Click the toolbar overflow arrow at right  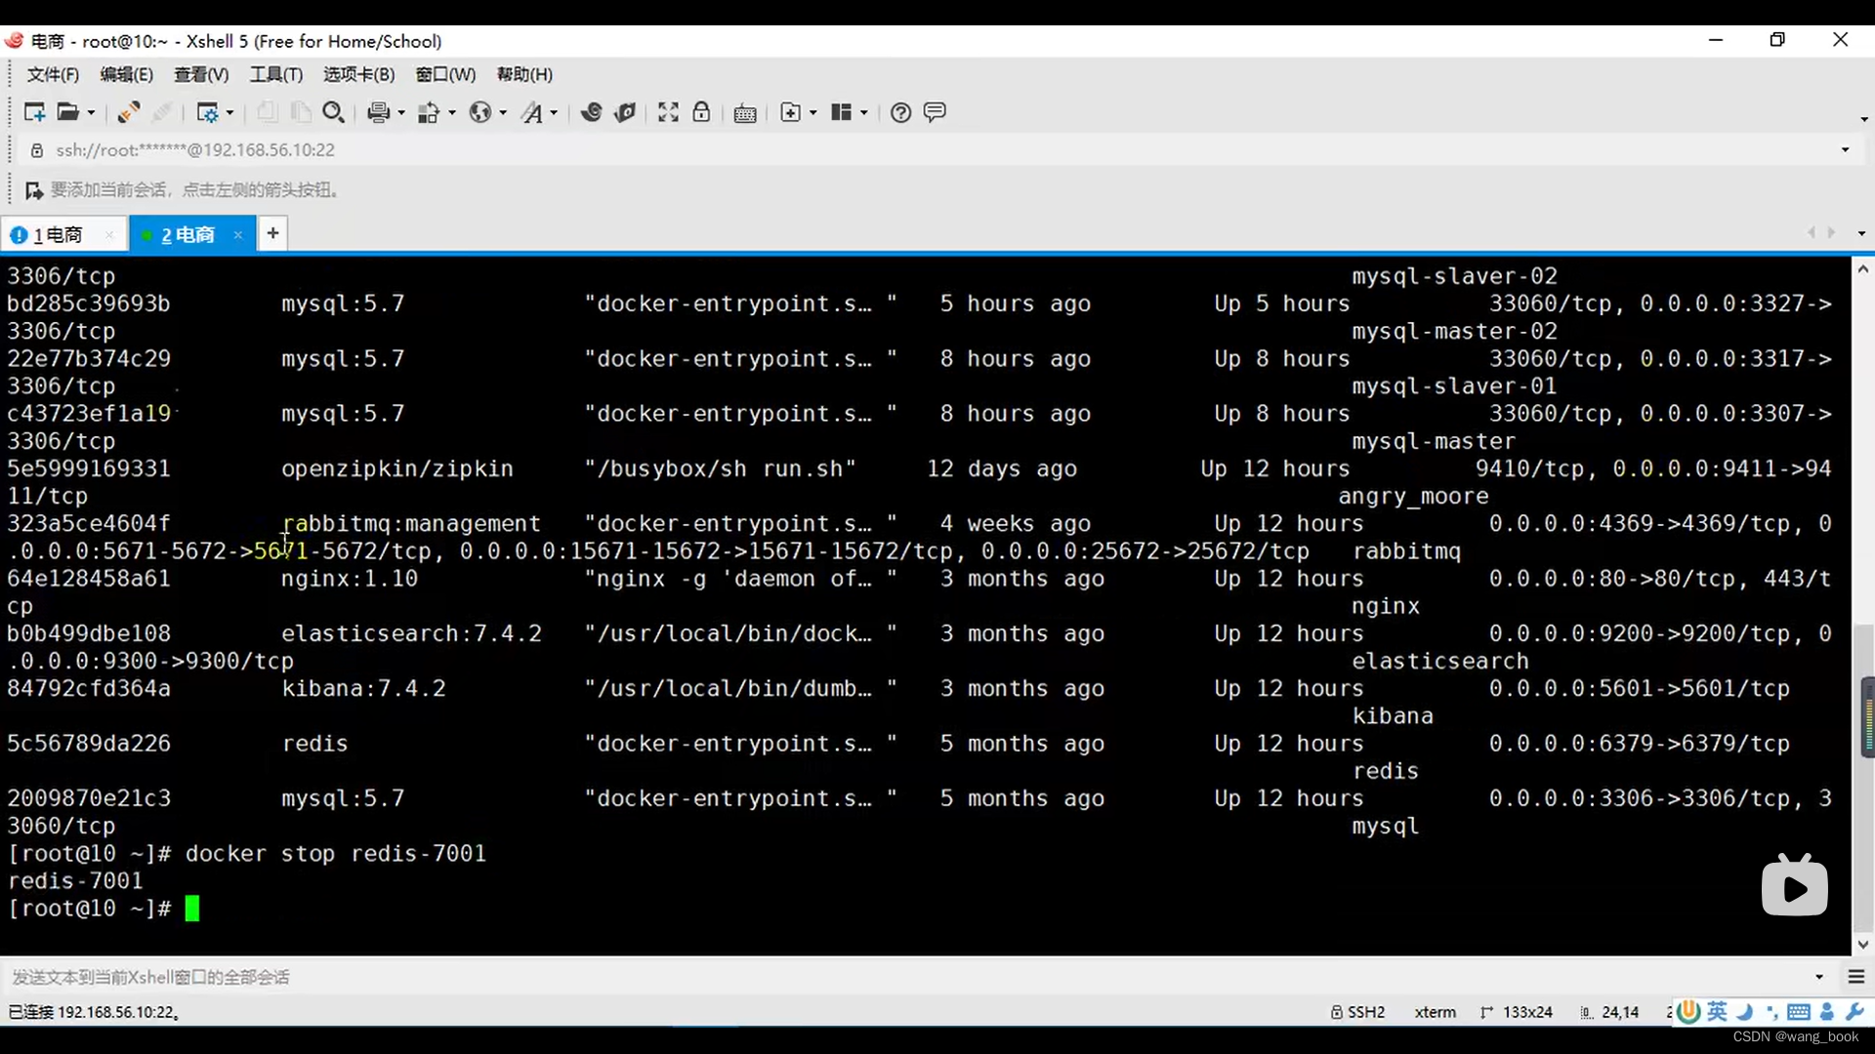(x=1863, y=119)
